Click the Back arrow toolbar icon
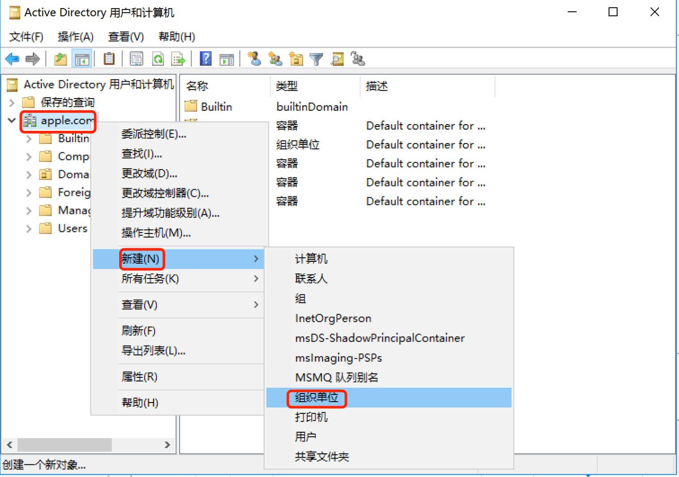 pyautogui.click(x=12, y=59)
